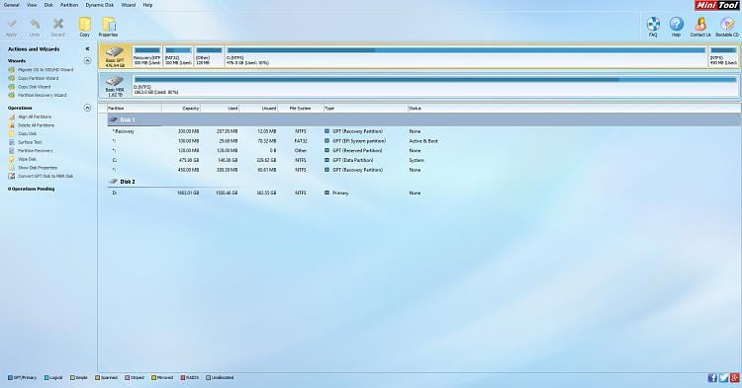Click the Convert GPT Disk to MBR icon
Screen dimensions: 742x388
pos(12,176)
